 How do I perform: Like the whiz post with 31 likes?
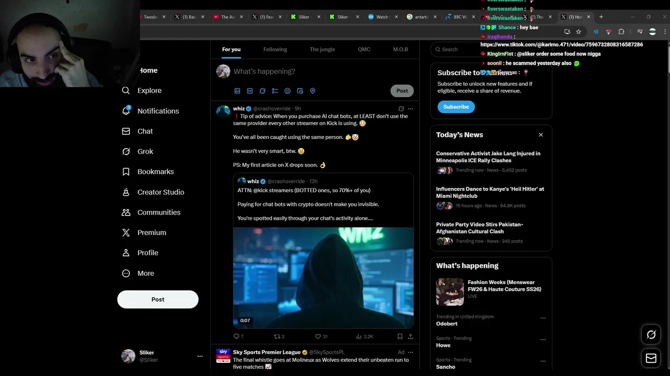click(321, 336)
